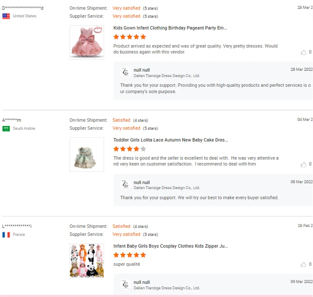Image resolution: width=313 pixels, height=297 pixels.
Task: Click 'Dalian Tianzige Dress Design' in first reply
Action: [x=167, y=76]
